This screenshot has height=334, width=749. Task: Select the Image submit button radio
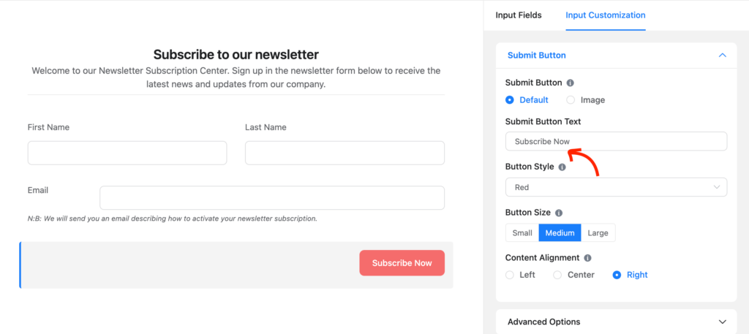[571, 100]
